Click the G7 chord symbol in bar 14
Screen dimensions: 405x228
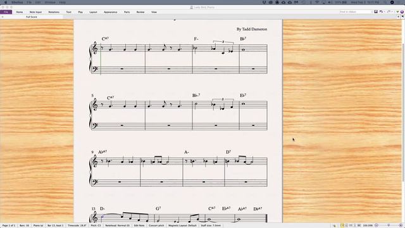[158, 208]
